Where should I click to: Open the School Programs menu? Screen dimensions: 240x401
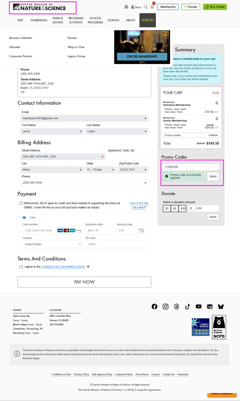(x=95, y=20)
